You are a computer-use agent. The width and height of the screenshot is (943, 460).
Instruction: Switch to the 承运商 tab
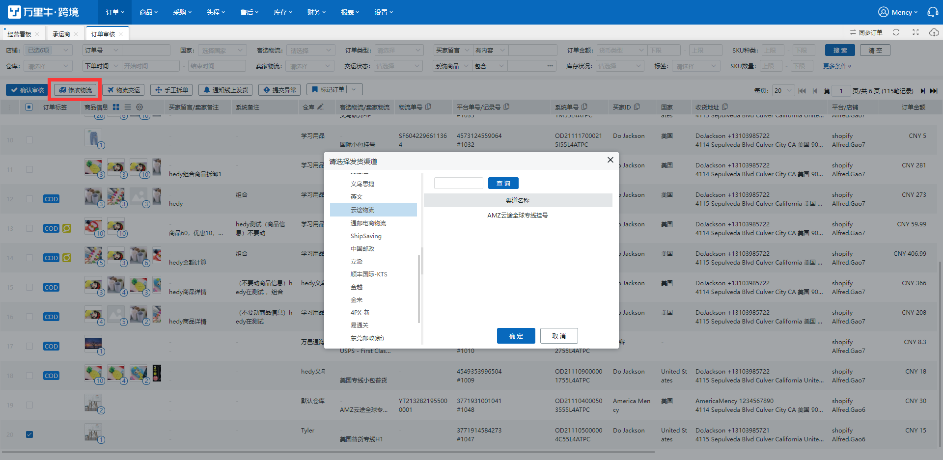click(61, 34)
